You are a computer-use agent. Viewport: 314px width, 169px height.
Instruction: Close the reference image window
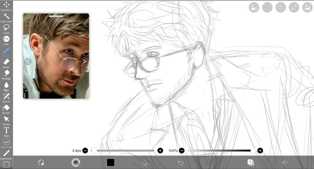click(x=84, y=24)
